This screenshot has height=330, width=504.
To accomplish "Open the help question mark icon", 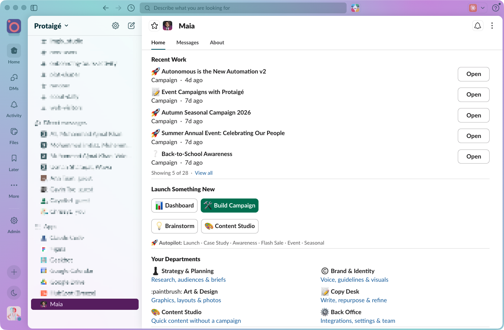I will 496,8.
